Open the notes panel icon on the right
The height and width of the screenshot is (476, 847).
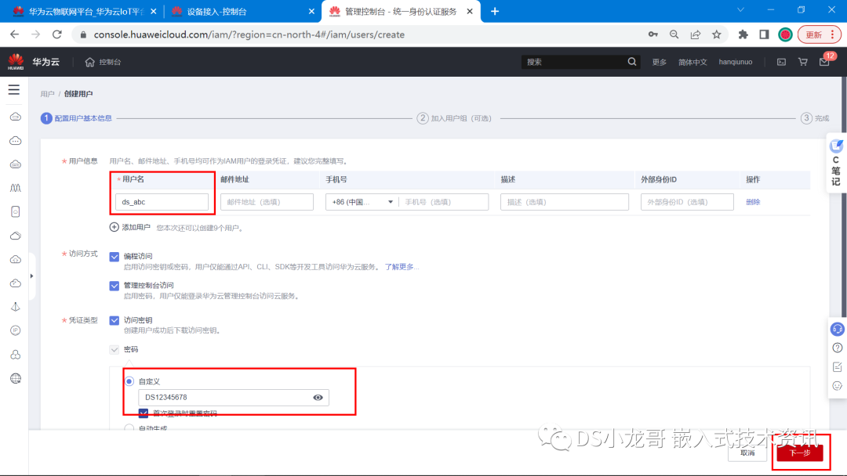click(x=836, y=163)
